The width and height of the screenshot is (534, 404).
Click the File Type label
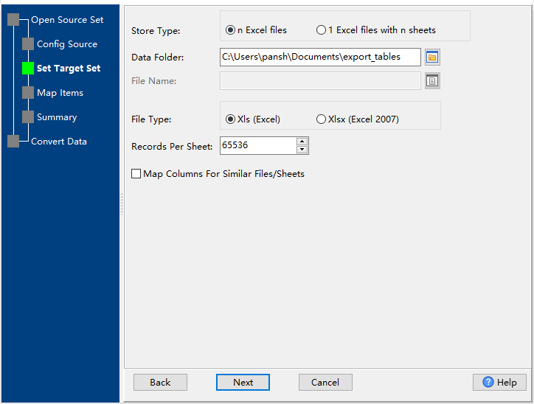pos(151,119)
